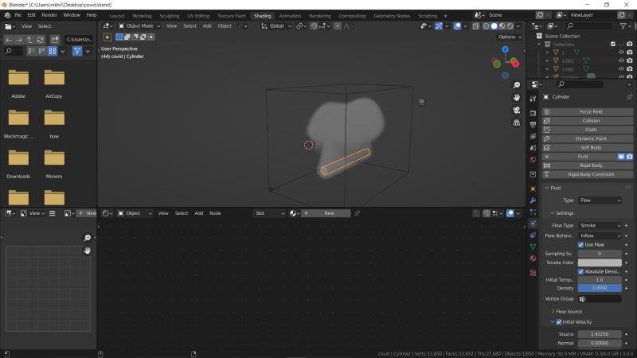Open the Flow Type Smoke dropdown
This screenshot has width=637, height=358.
pyautogui.click(x=600, y=226)
